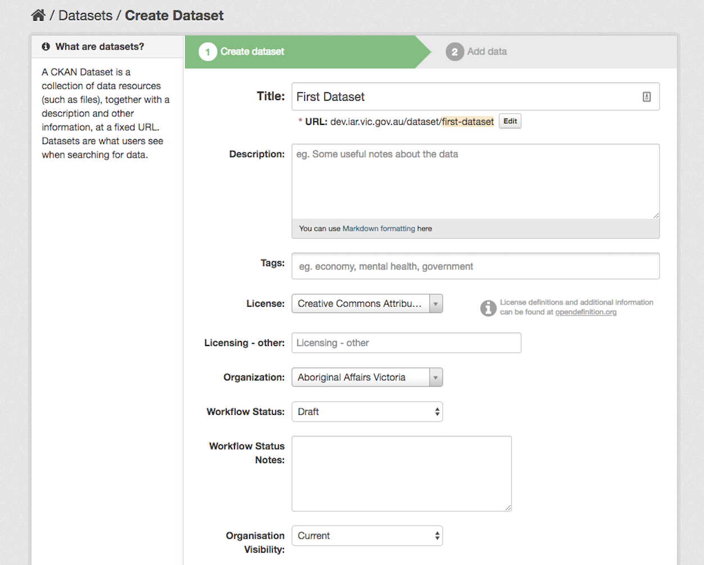This screenshot has width=704, height=565.
Task: Click the step 2 'Add data' circle
Action: 455,51
